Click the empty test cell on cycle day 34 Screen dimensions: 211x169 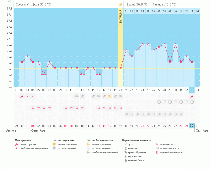click(197, 96)
